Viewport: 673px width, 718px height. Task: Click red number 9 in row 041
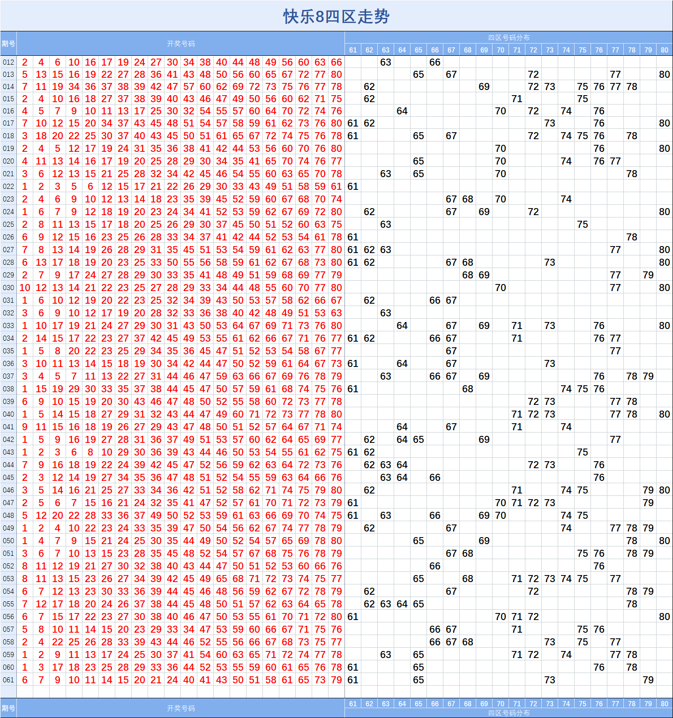click(x=25, y=427)
